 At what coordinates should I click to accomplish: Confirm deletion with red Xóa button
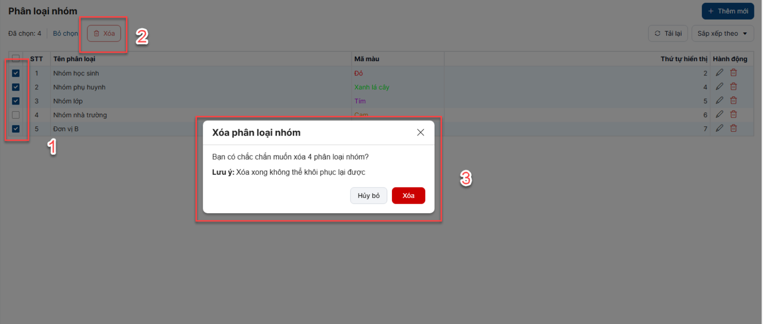pyautogui.click(x=408, y=196)
